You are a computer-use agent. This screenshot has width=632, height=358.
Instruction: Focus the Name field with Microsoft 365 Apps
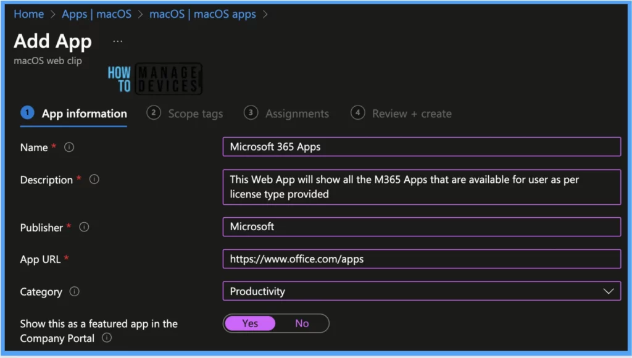422,147
